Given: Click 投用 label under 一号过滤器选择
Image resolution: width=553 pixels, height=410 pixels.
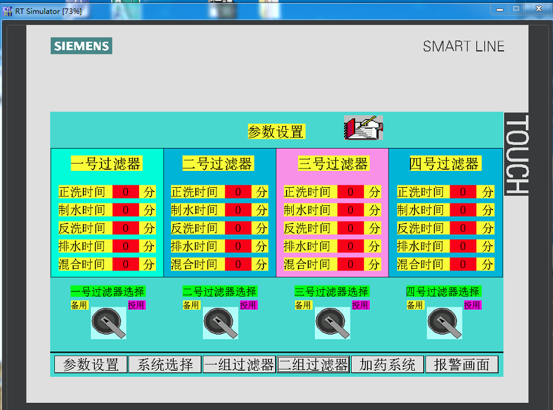Looking at the screenshot, I should point(137,305).
